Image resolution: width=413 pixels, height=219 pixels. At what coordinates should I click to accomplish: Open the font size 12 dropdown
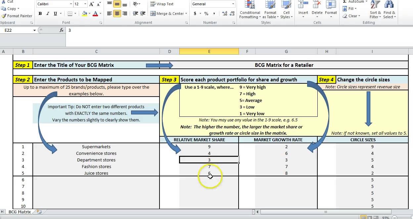click(86, 4)
